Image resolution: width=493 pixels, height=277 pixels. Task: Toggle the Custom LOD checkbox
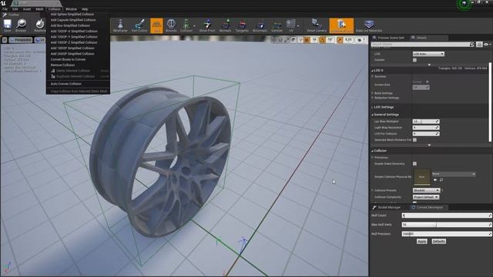click(x=414, y=60)
